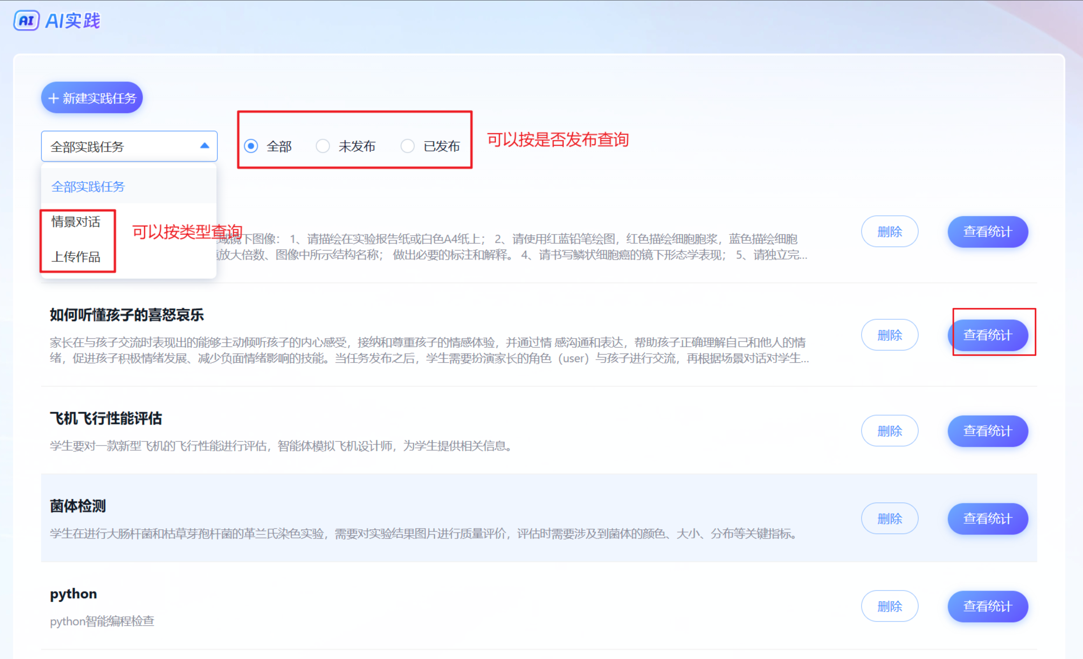The height and width of the screenshot is (659, 1083).
Task: View statistics for 如何听懂孩子的喜怒哀乐
Action: tap(987, 335)
